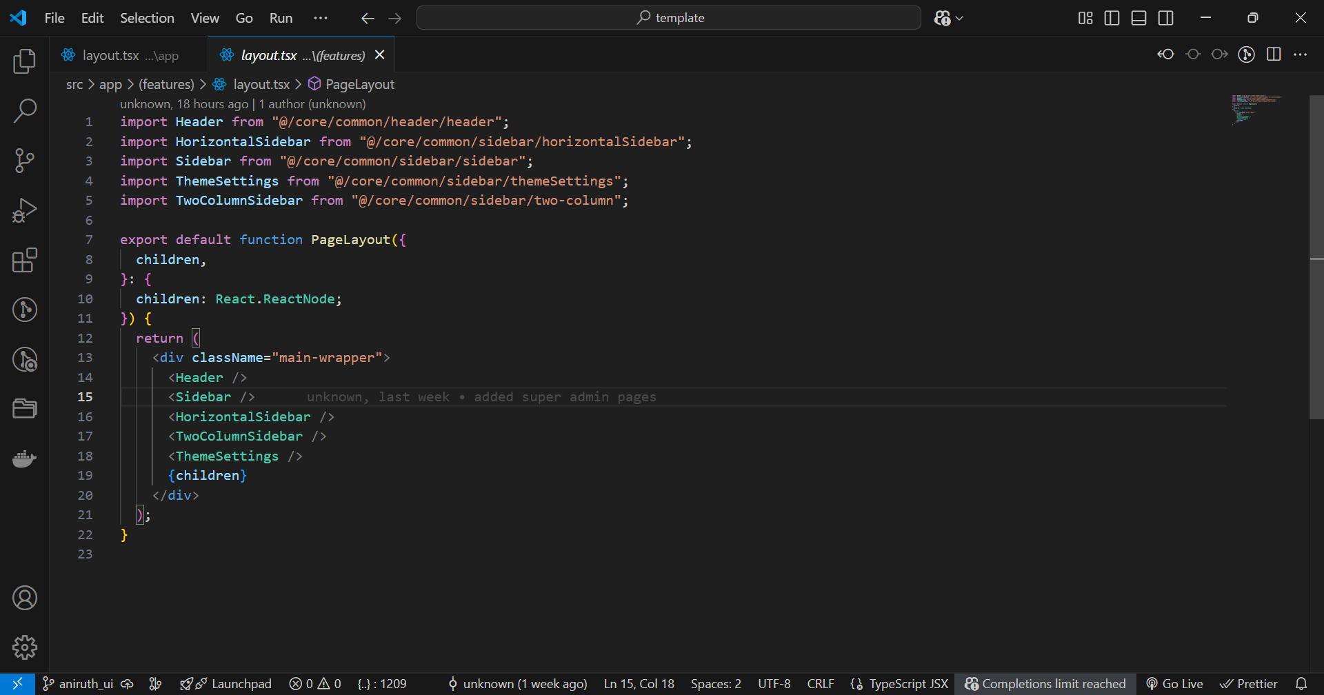Open the Manage gear icon
Image resolution: width=1324 pixels, height=695 pixels.
[x=25, y=647]
